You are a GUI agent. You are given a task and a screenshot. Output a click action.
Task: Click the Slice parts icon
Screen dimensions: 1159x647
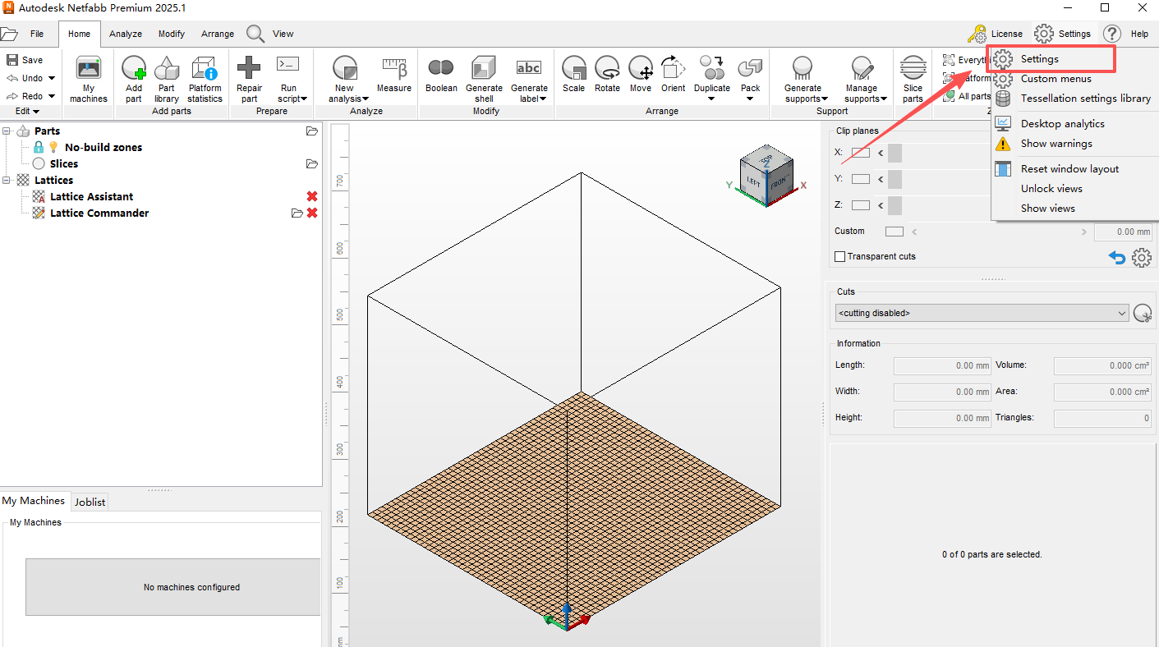[913, 69]
